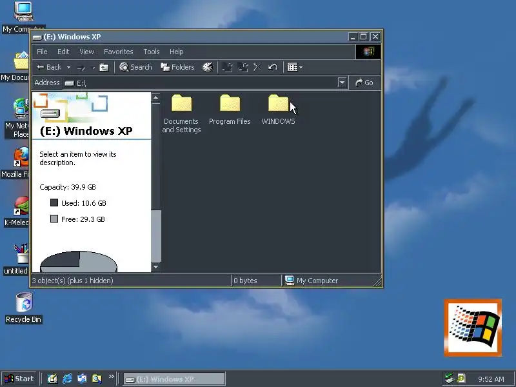The height and width of the screenshot is (387, 516).
Task: Launch Internet Explorer from quick launch
Action: point(68,379)
